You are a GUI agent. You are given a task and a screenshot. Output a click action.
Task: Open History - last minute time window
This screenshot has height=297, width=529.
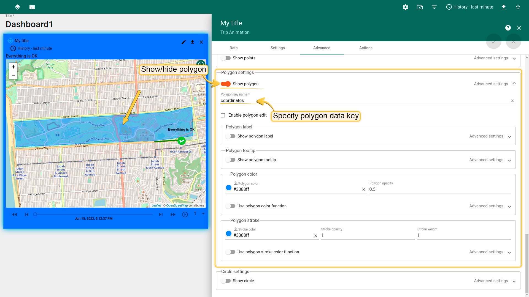(469, 7)
